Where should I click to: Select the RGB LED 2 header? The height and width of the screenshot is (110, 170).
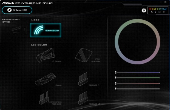click(89, 98)
